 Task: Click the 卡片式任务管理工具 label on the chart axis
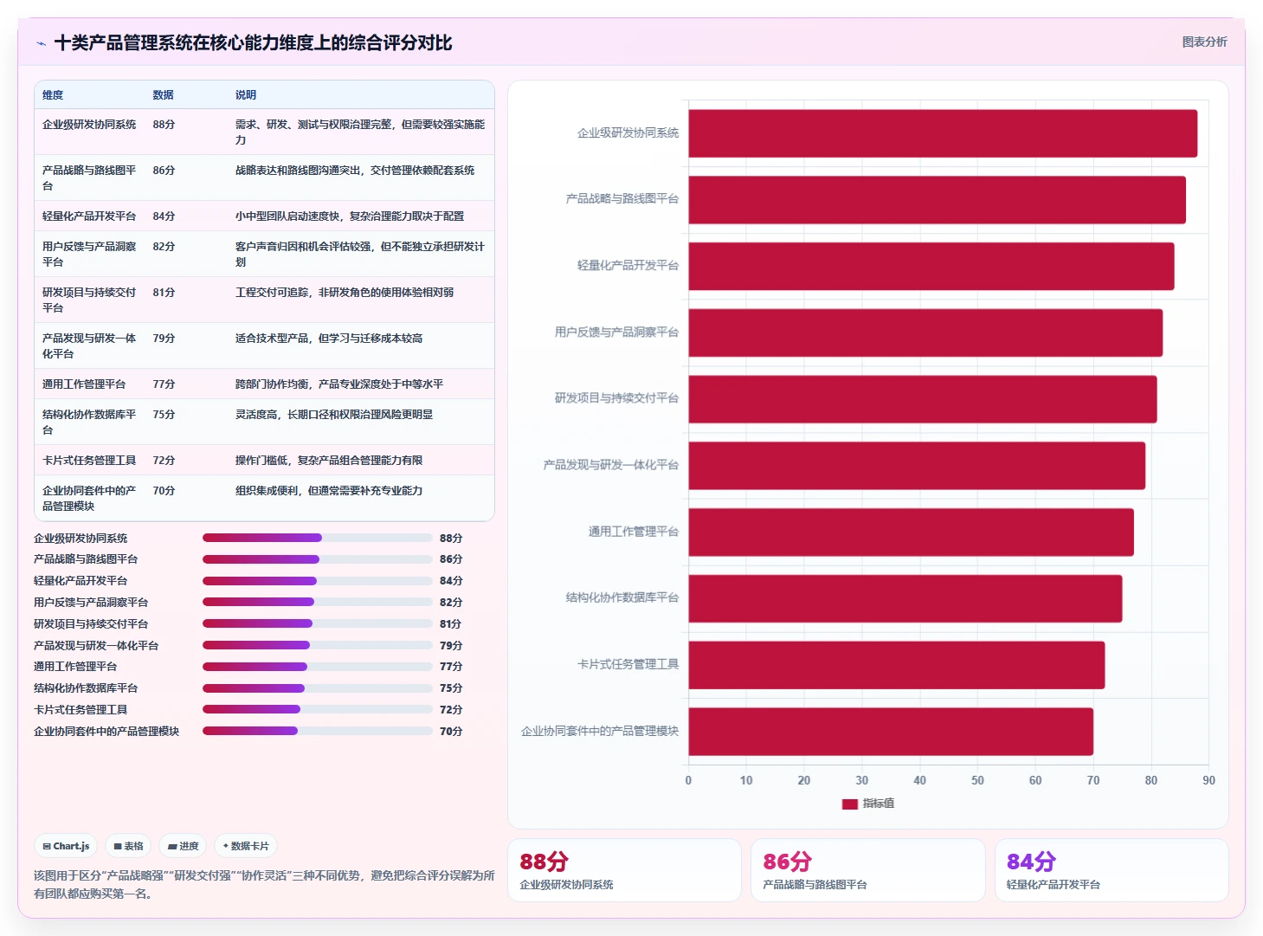(x=628, y=665)
